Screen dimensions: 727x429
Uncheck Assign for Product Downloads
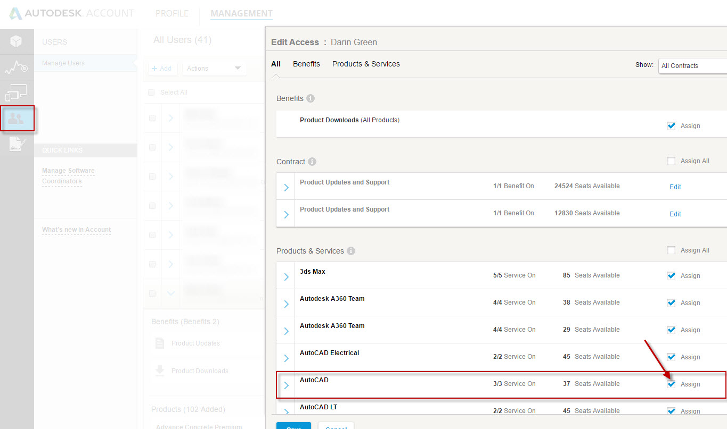[671, 126]
